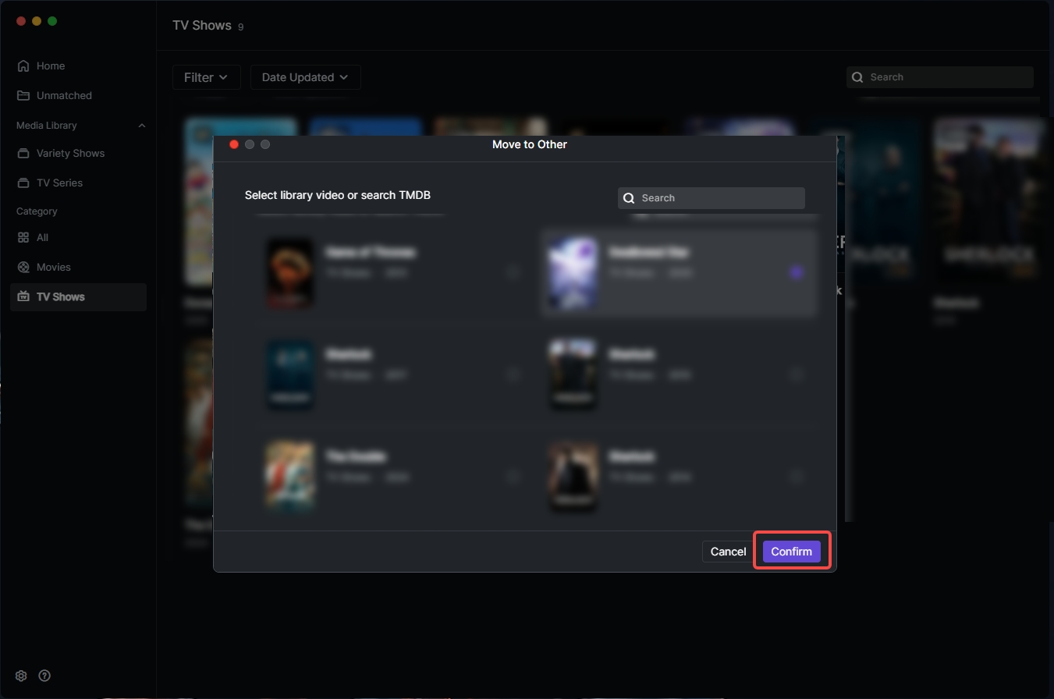Select the Movies film reel icon
Viewport: 1054px width, 699px height.
point(23,268)
